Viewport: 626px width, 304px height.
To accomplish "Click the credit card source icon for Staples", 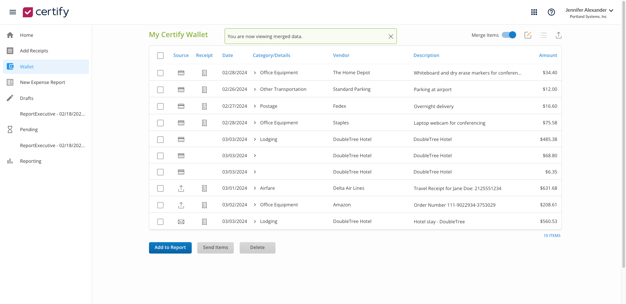I will point(181,123).
